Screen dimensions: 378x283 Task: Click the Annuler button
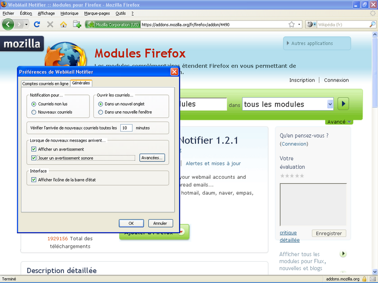(x=160, y=223)
